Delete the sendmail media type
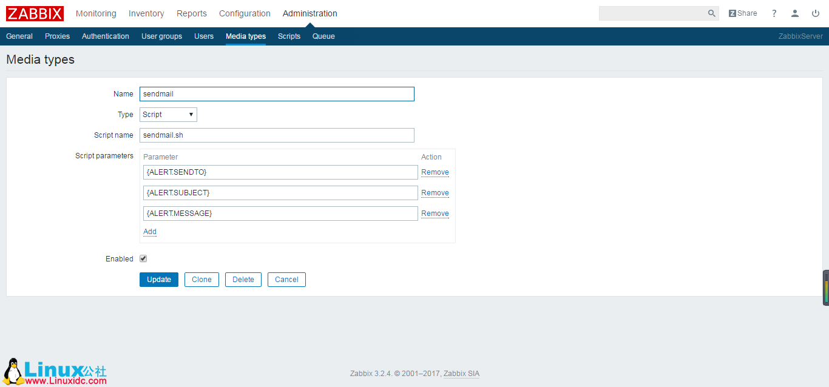 pos(243,279)
